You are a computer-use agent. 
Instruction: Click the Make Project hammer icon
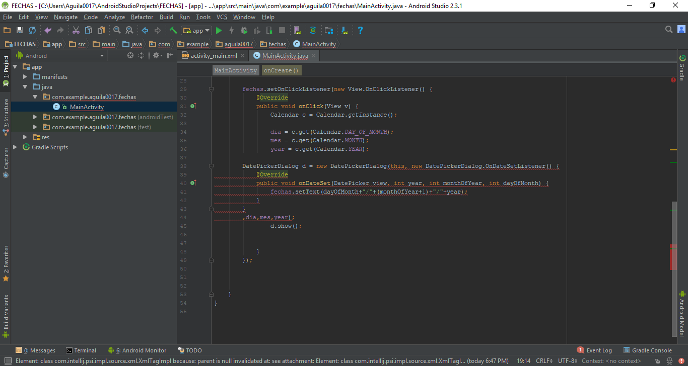click(x=173, y=31)
